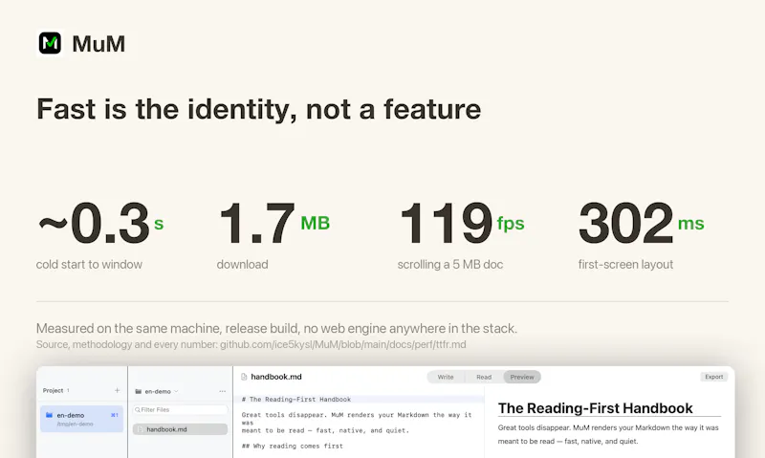Click the Filter Files input field
The image size is (765, 458).
180,409
